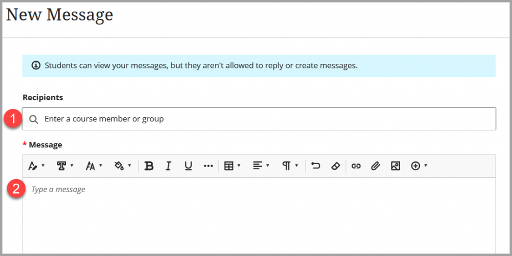Click the Message field label
Screen dimensions: 512x256
pos(45,145)
